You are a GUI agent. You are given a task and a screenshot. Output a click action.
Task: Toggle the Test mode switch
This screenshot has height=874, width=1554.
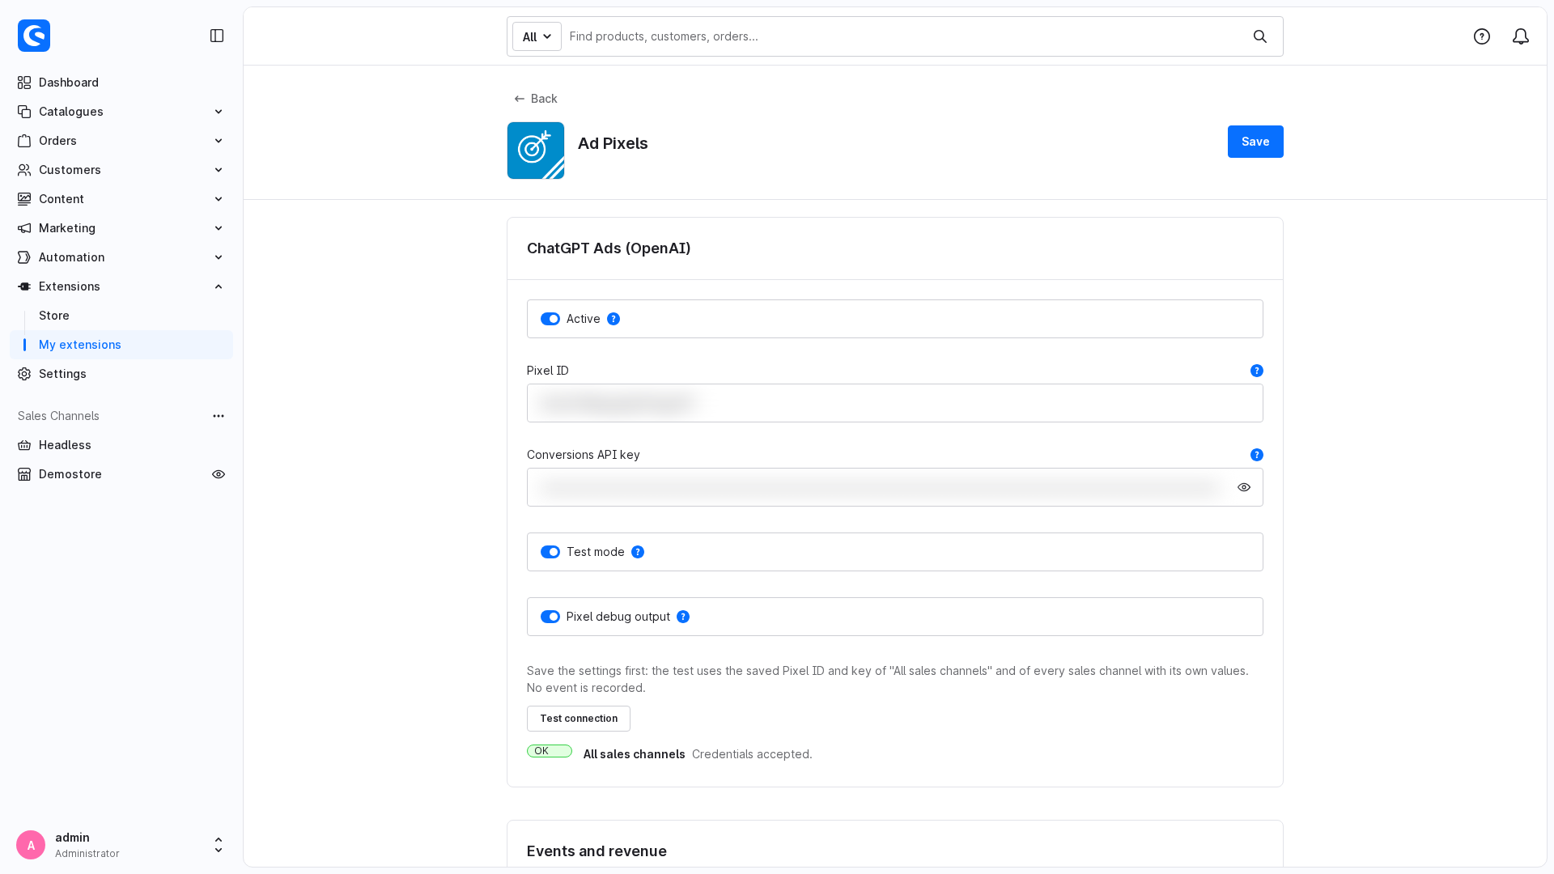click(x=550, y=552)
